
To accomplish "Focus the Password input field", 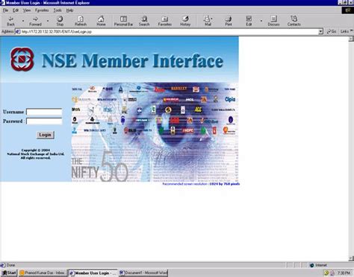I will point(44,121).
